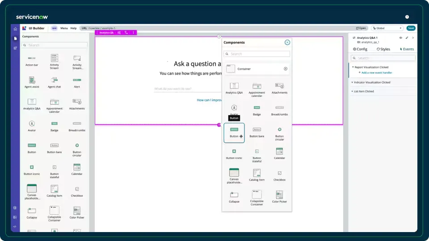
Task: Switch to Events tab
Action: pos(407,49)
